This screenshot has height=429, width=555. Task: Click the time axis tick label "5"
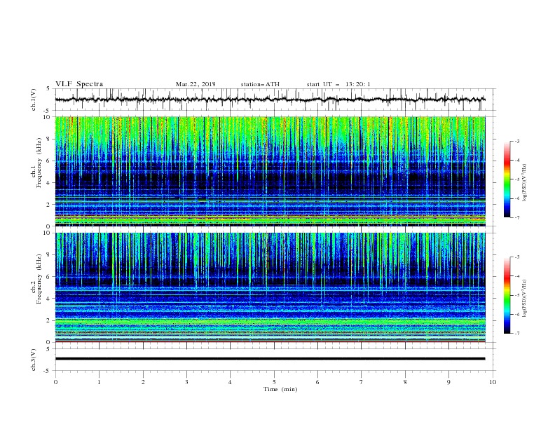[274, 382]
